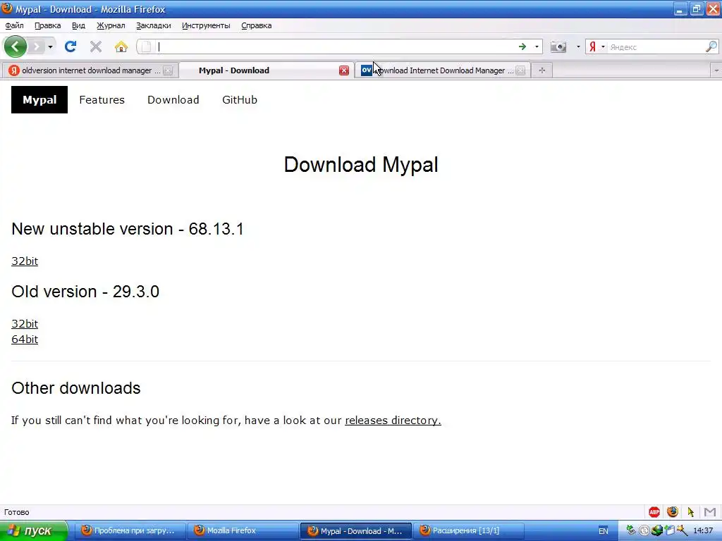Open the Журнал menu

click(111, 25)
